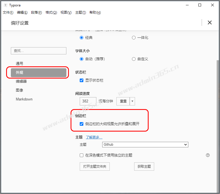Open the 段落(P) menu
220x194 pixels.
click(x=36, y=12)
